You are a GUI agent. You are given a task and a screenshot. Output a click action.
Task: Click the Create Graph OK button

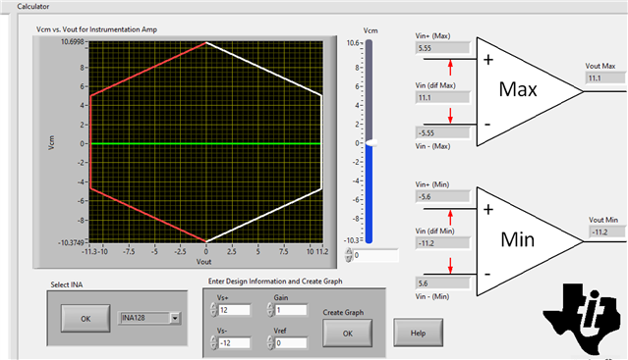click(x=348, y=334)
